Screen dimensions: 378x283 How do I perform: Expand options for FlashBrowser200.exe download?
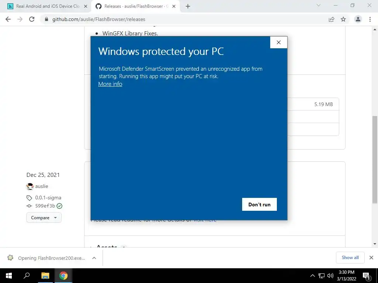(94, 258)
